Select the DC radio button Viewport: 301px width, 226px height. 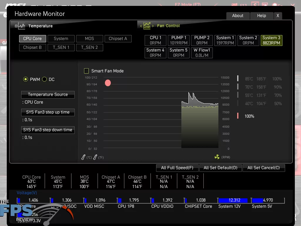(44, 79)
